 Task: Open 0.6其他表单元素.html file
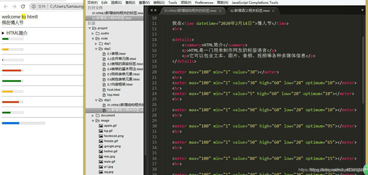123,79
